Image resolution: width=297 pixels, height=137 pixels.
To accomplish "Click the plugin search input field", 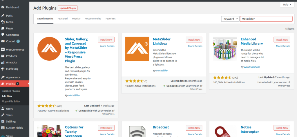I will 266,19.
